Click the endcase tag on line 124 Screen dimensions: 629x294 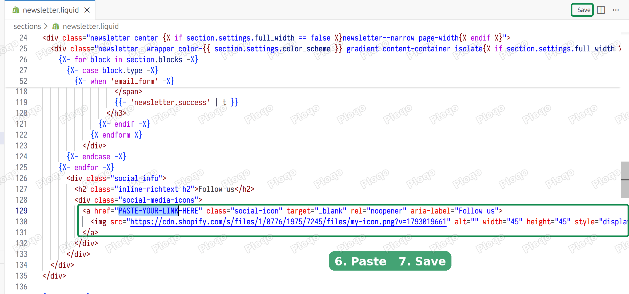(x=96, y=157)
